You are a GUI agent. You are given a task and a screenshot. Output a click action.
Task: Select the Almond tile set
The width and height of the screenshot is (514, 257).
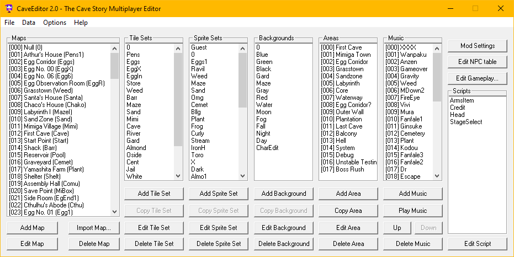pos(136,148)
